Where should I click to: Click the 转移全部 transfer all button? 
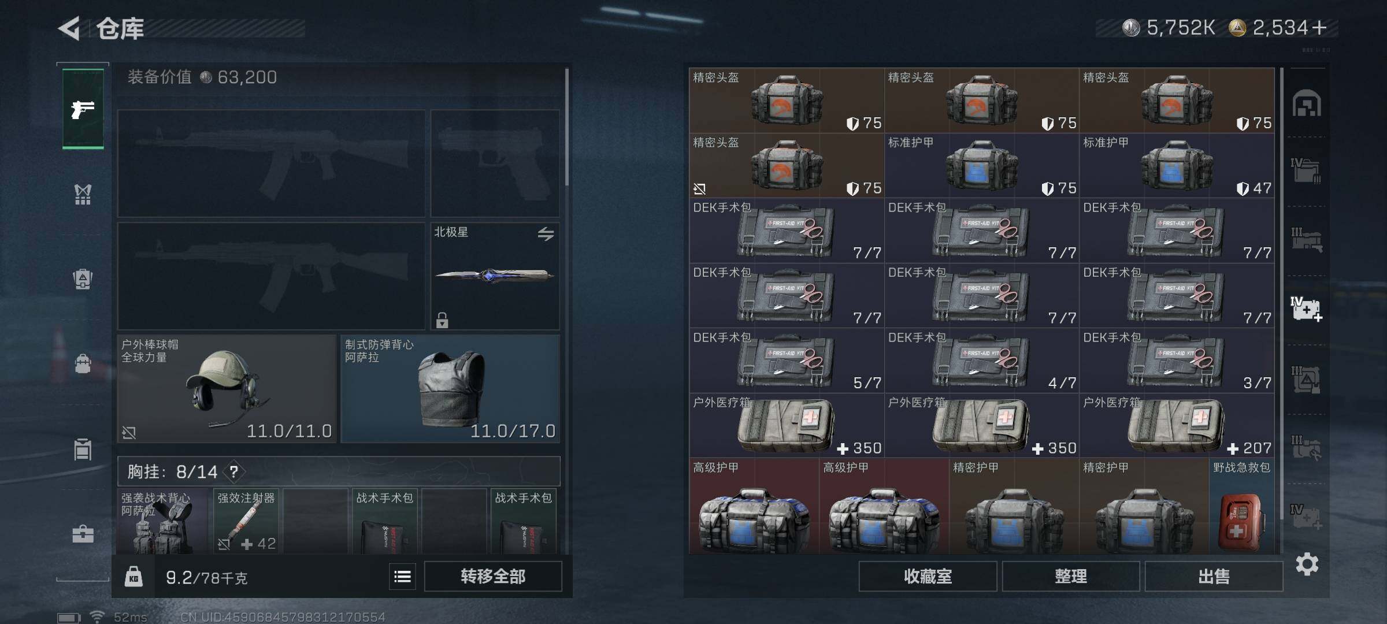click(493, 576)
